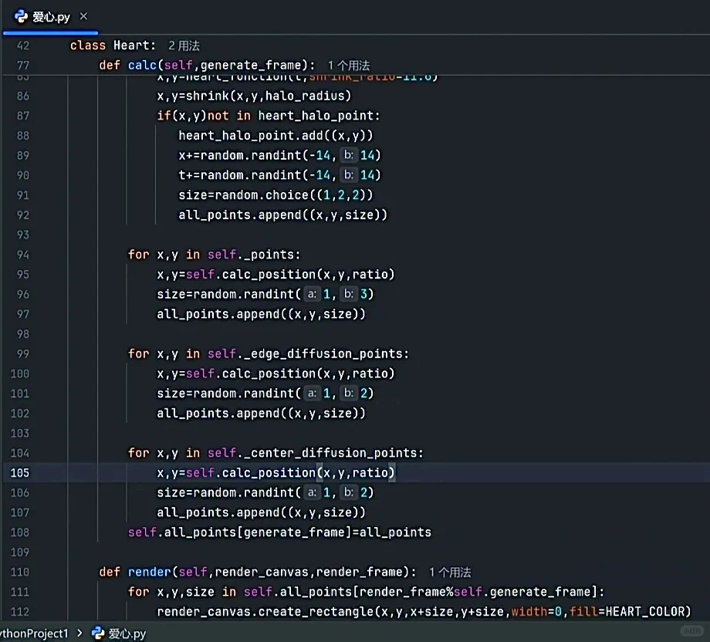Click line number 105 in the gutter
Image resolution: width=710 pixels, height=642 pixels.
(x=19, y=473)
